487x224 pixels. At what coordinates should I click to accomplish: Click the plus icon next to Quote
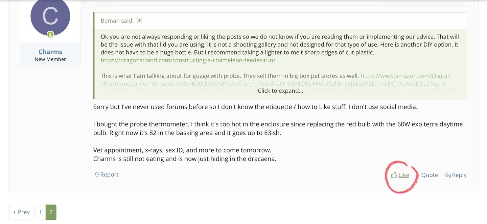[x=418, y=175]
